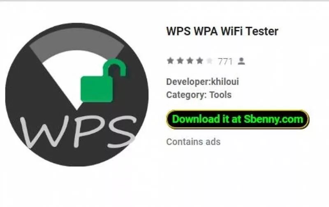The width and height of the screenshot is (329, 207).
Task: Click the first rating star
Action: pos(170,61)
